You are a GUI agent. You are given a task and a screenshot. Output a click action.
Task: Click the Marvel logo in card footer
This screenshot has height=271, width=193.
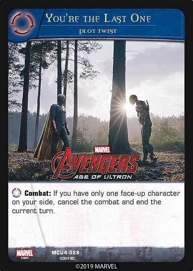25,253
